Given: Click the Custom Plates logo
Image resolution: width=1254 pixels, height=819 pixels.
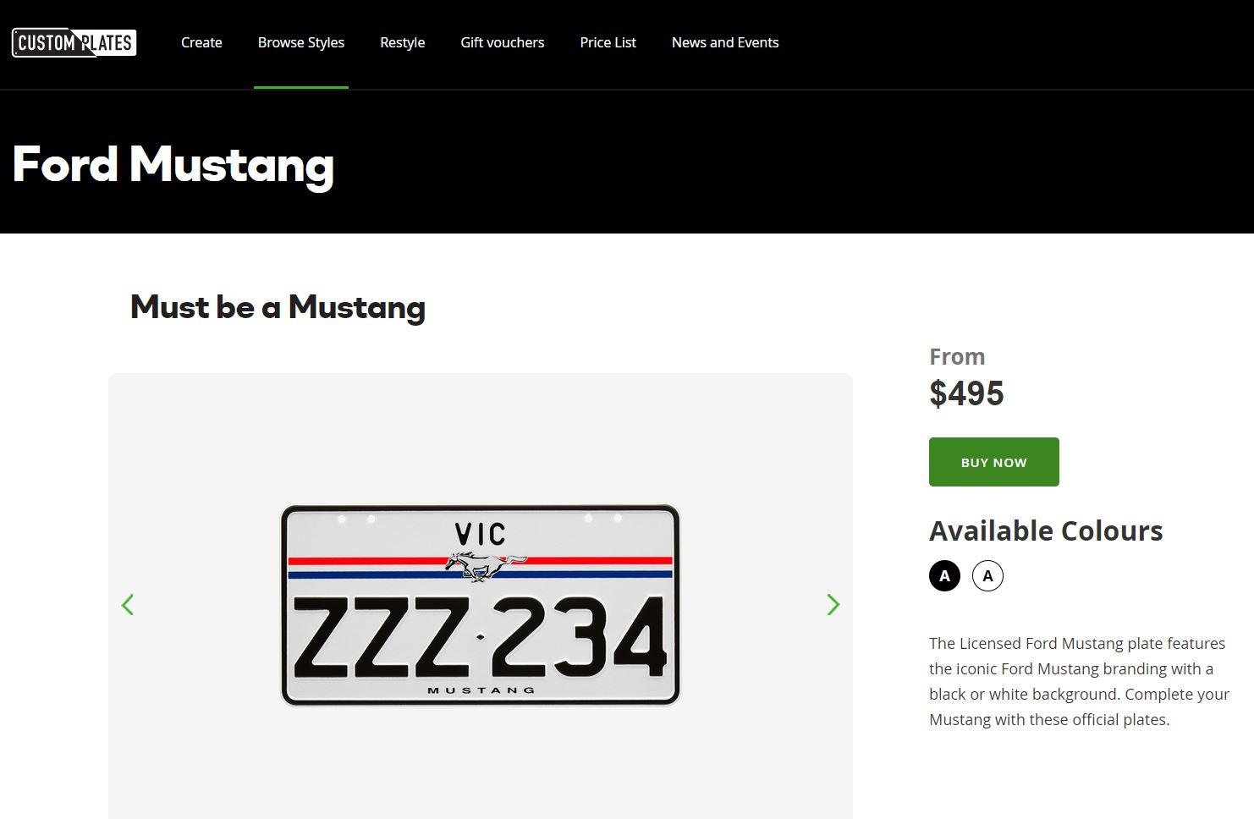Looking at the screenshot, I should (74, 43).
